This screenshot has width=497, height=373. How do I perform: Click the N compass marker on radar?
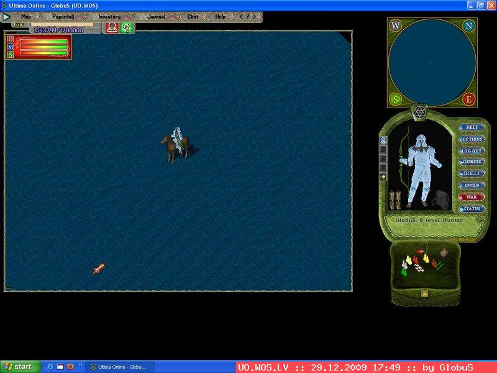(469, 25)
